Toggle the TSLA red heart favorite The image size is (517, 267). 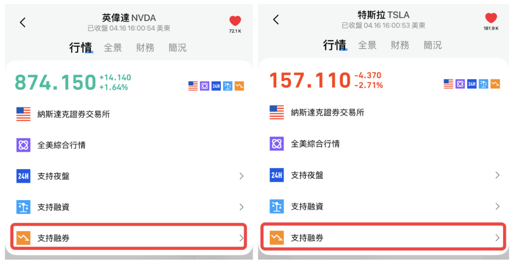[x=491, y=18]
